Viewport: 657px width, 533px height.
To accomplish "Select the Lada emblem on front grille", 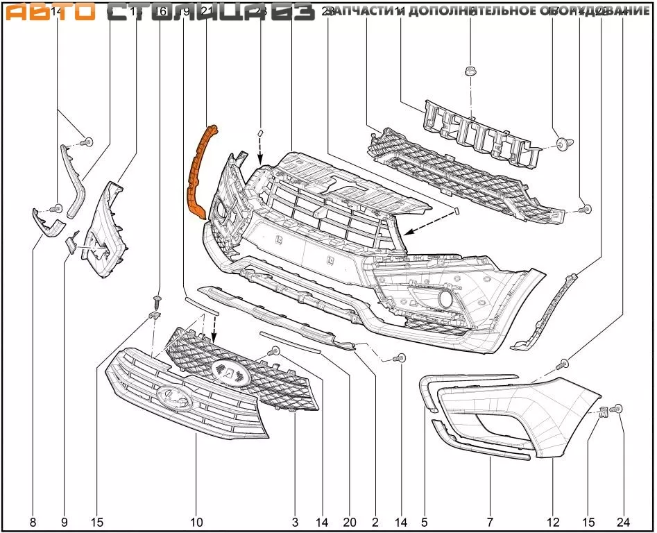I will pos(175,398).
